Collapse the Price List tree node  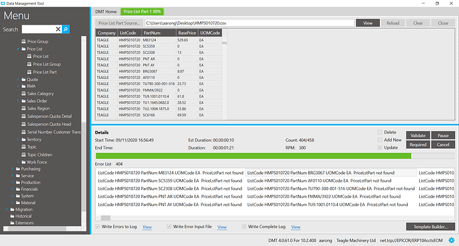[x=18, y=49]
